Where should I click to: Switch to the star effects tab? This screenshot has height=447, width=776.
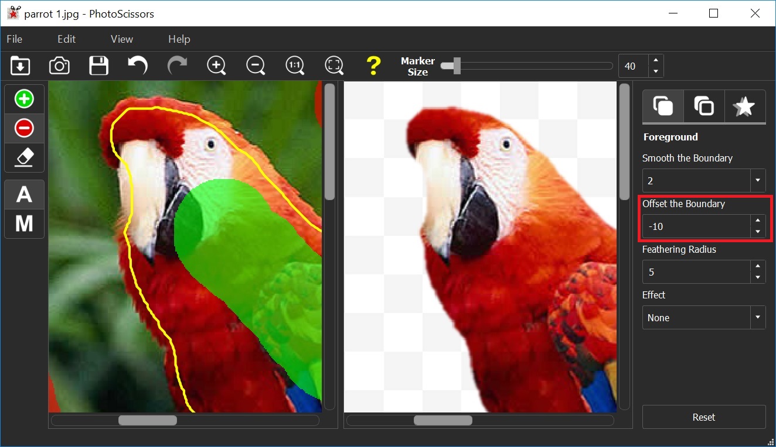(744, 106)
